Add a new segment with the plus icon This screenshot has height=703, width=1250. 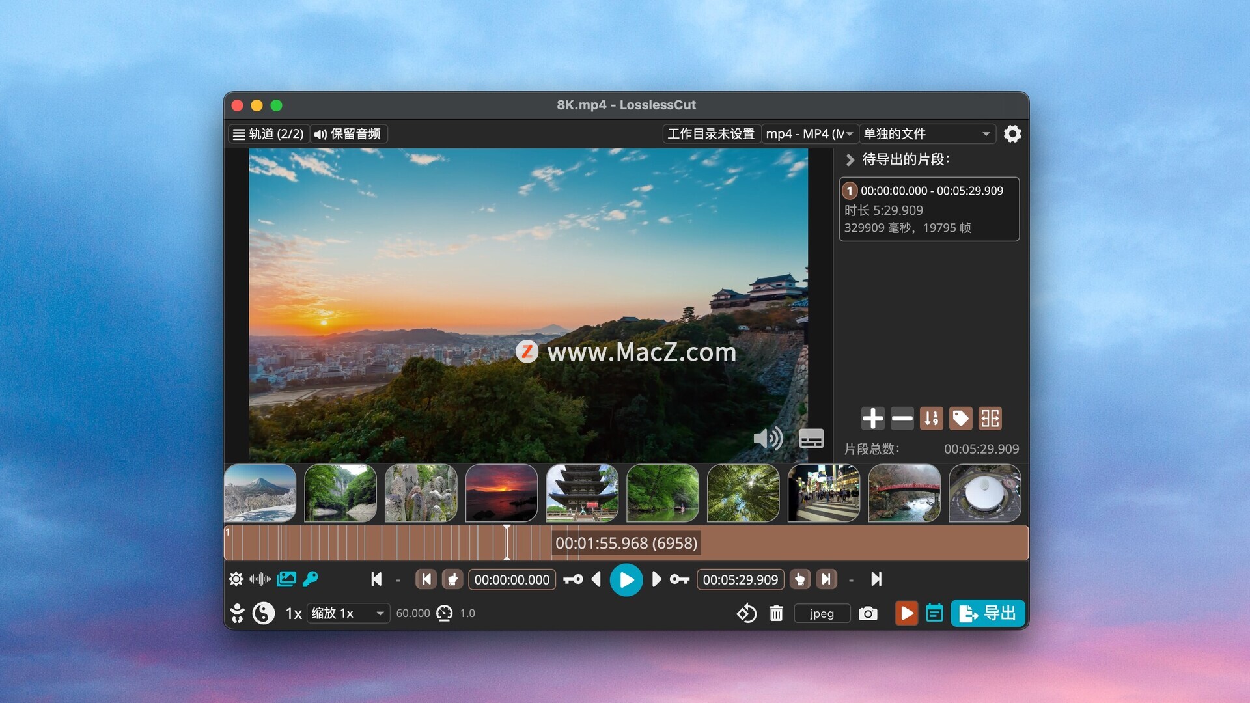point(872,419)
